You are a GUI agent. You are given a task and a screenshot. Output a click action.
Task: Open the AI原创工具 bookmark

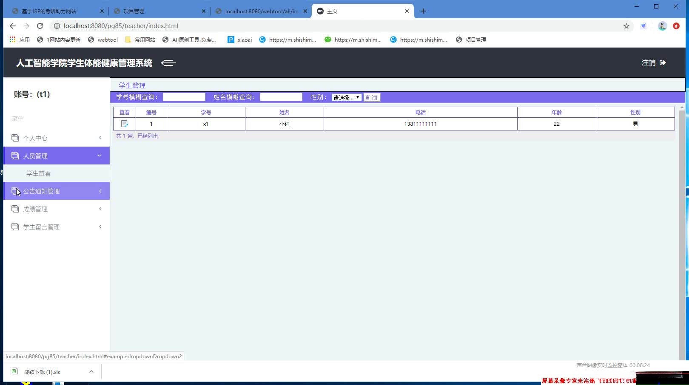(x=189, y=40)
